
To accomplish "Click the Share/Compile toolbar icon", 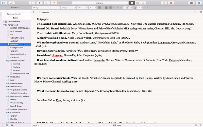I will tap(164, 3).
